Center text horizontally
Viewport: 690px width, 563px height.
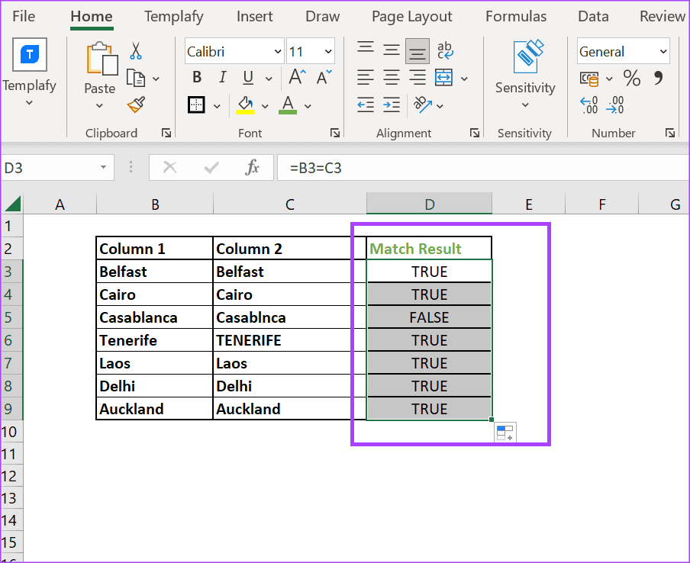click(392, 78)
